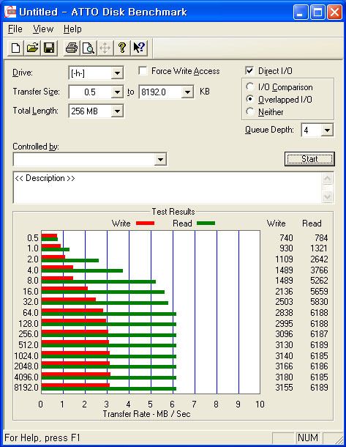The height and width of the screenshot is (447, 346).
Task: Click the green read bar for 8.0
Action: point(99,282)
